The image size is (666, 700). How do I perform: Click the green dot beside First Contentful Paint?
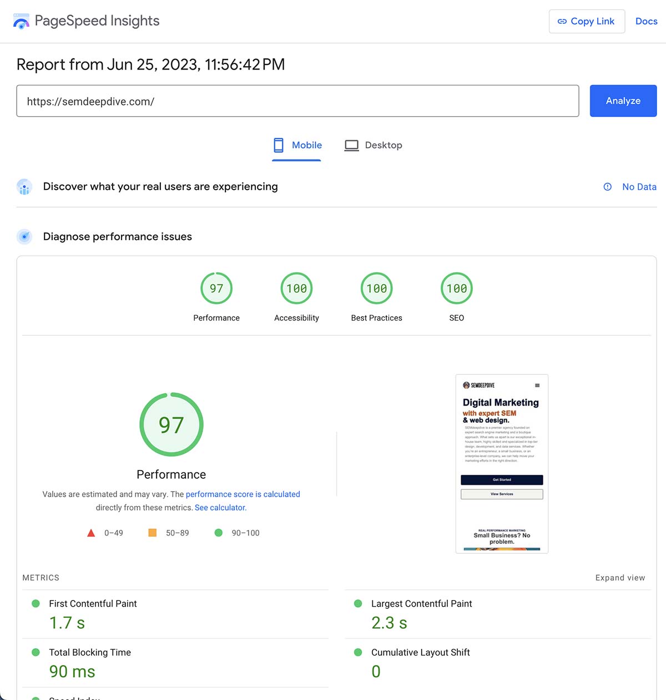click(x=36, y=603)
